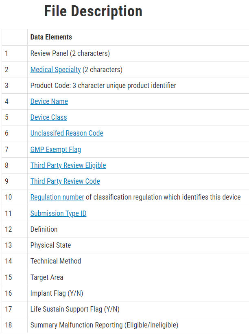Follow the Unclassifed Reason Code link
This screenshot has width=249, height=334.
point(67,133)
